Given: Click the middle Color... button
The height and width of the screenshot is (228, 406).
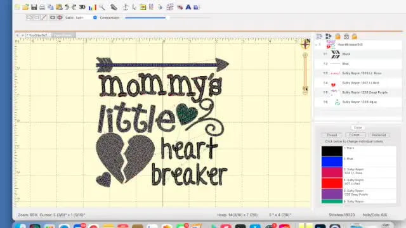Looking at the screenshot, I should tap(355, 135).
